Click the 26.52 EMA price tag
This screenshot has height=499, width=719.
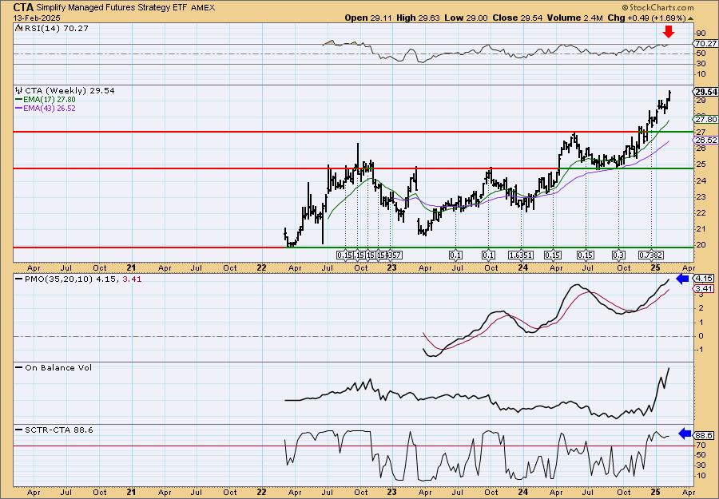pos(705,141)
